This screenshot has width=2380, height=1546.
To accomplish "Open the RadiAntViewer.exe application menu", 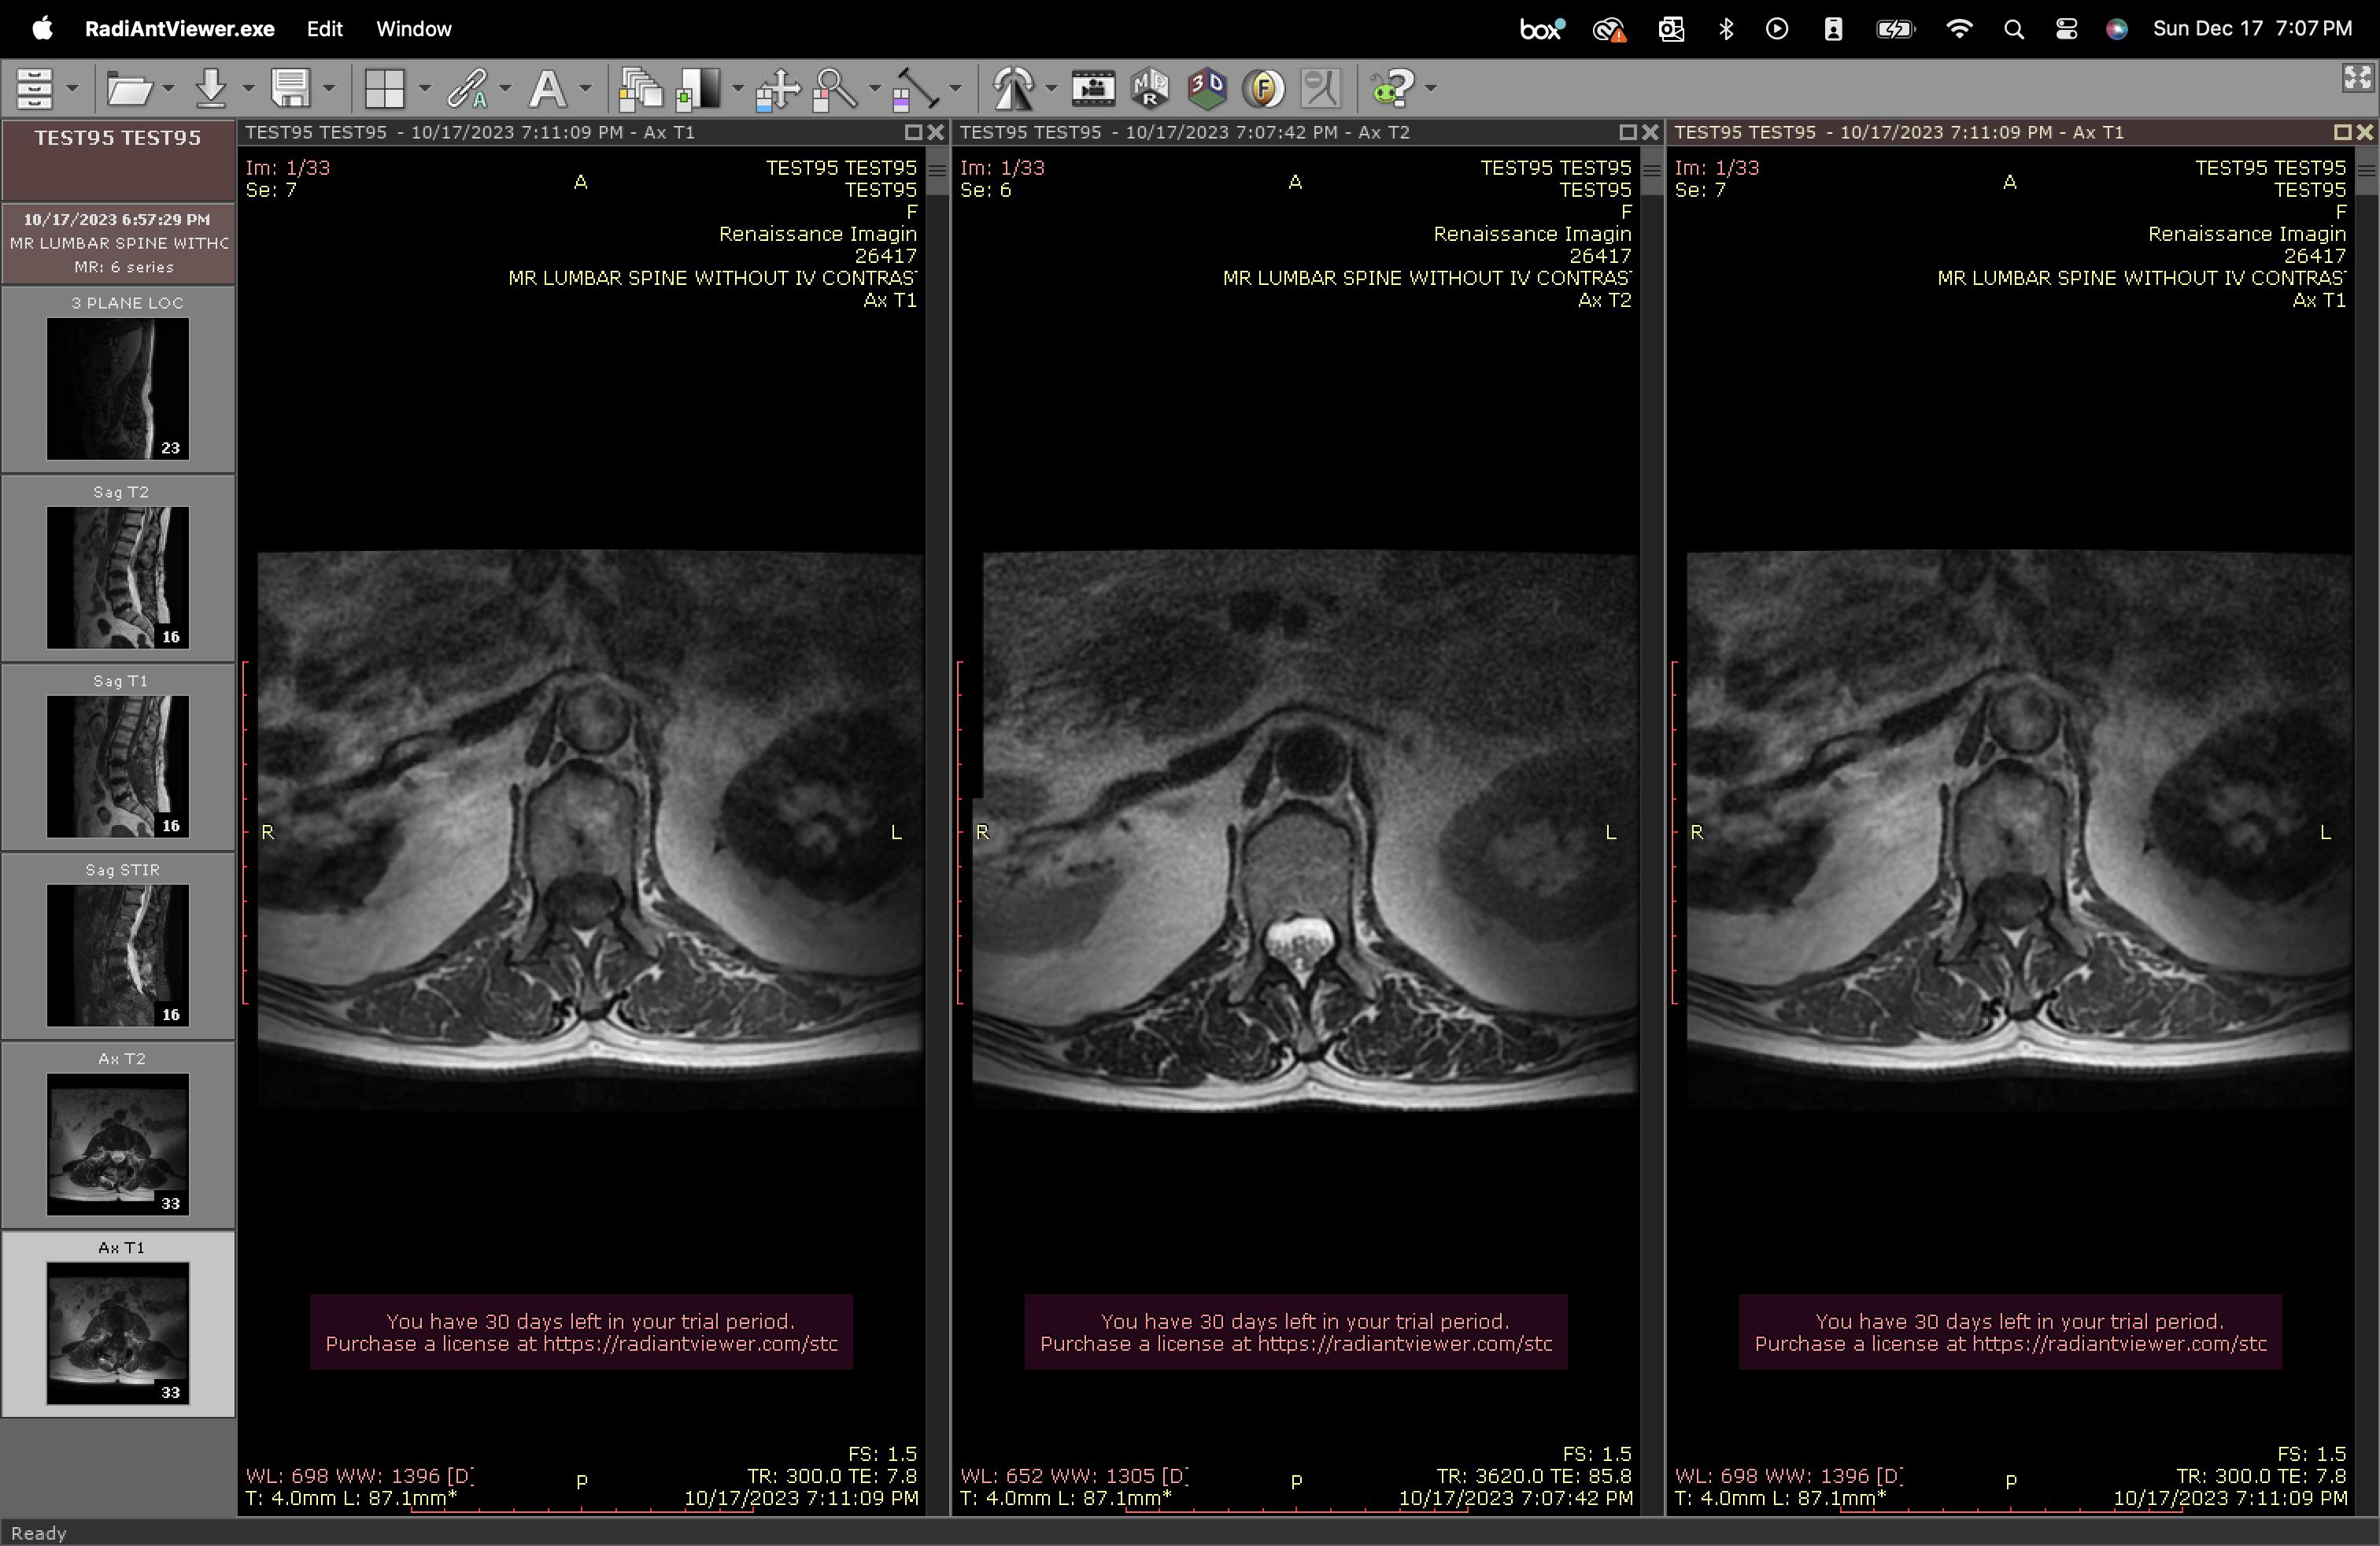I will pyautogui.click(x=180, y=29).
